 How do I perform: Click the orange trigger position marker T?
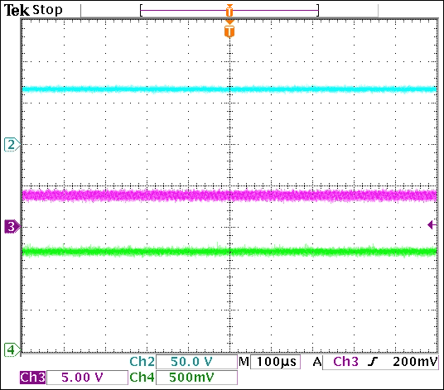229,30
